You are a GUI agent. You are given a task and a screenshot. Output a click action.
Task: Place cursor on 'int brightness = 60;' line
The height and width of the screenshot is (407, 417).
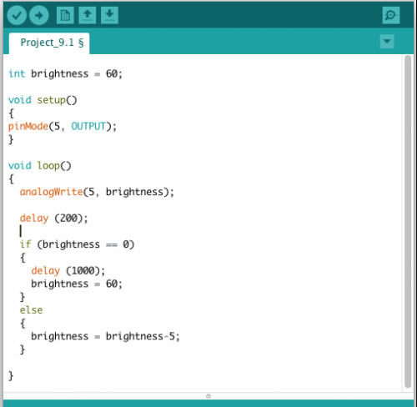tap(65, 74)
